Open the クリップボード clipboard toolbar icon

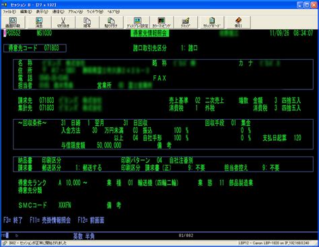tap(211, 22)
